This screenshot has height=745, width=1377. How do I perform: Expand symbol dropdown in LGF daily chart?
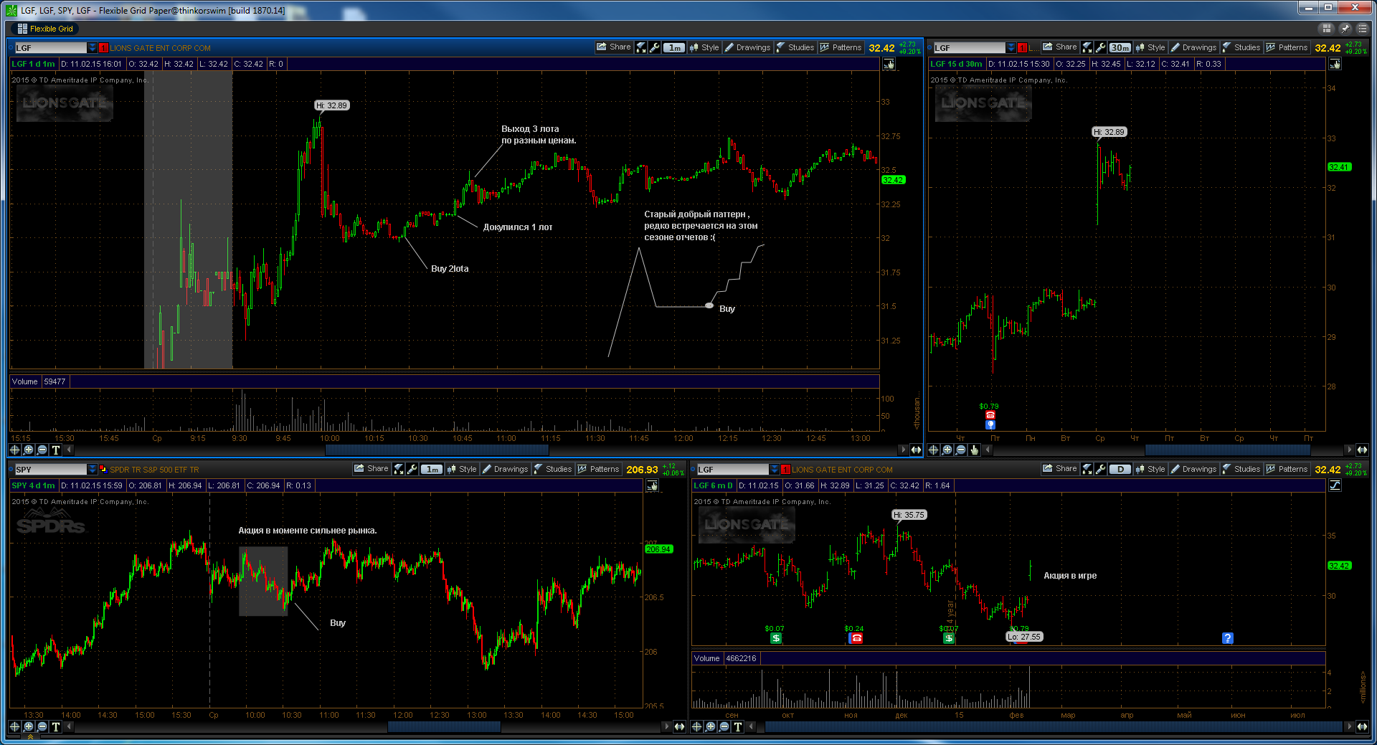(774, 469)
